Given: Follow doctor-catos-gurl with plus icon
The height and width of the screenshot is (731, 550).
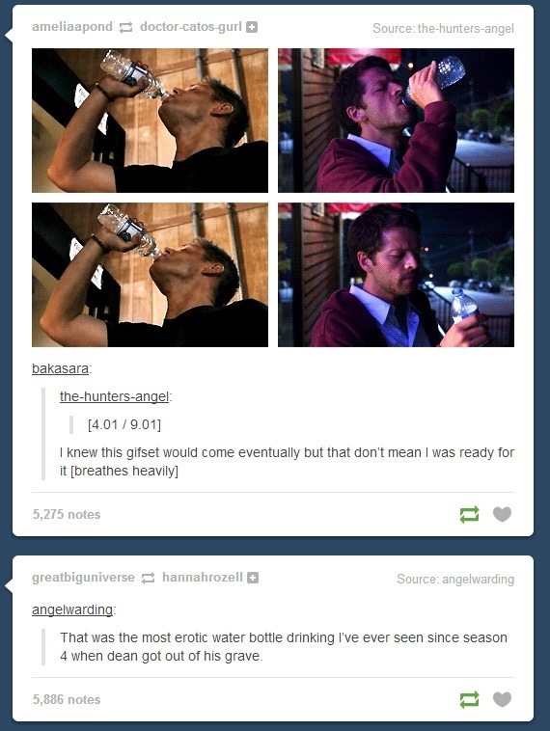Looking at the screenshot, I should 252,28.
